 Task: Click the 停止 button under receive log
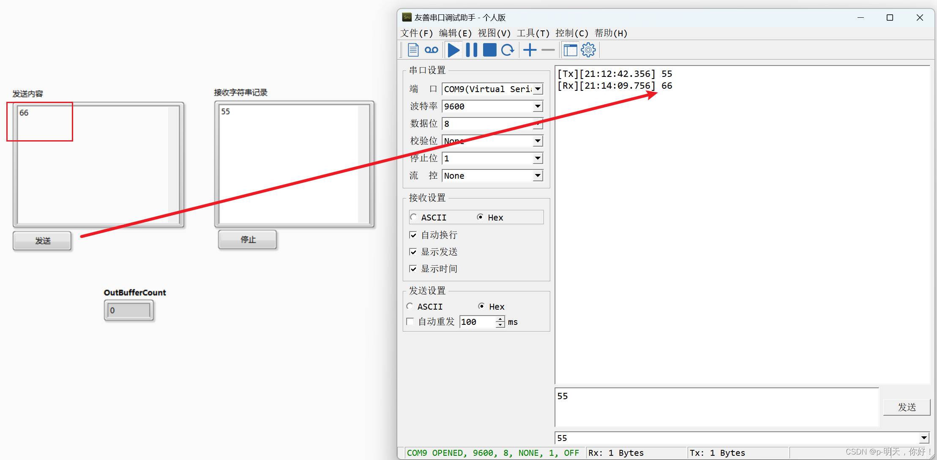click(x=248, y=240)
